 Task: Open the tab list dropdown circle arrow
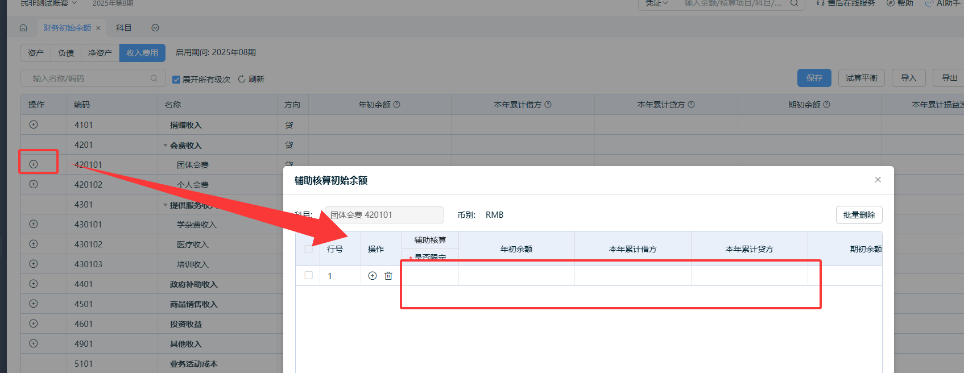coord(155,28)
